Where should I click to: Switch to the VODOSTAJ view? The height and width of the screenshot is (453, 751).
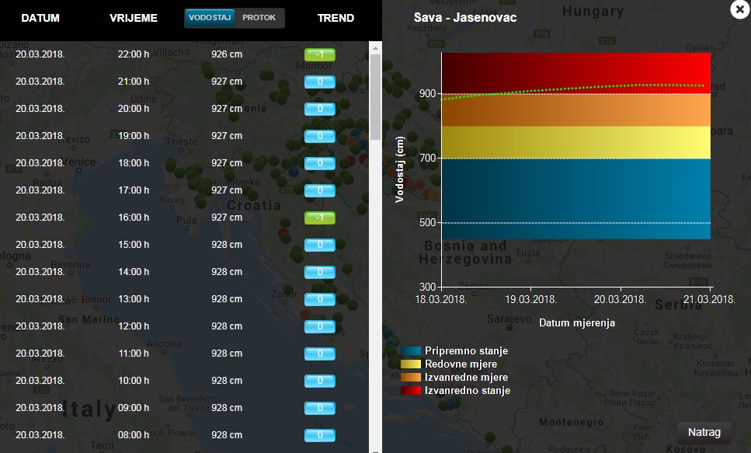tap(210, 18)
